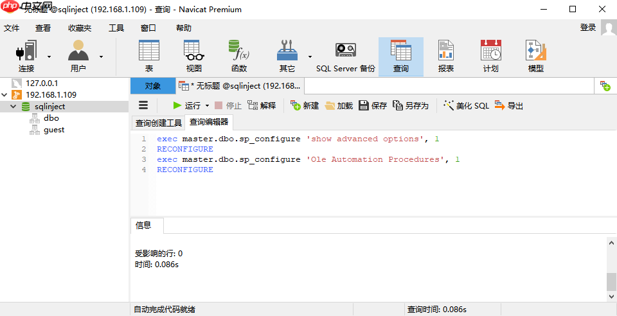Open the 收藏夹 favorites menu
This screenshot has height=316, width=617.
pyautogui.click(x=80, y=28)
